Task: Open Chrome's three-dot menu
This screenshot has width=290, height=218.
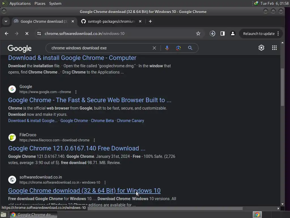Action: pos(278,33)
